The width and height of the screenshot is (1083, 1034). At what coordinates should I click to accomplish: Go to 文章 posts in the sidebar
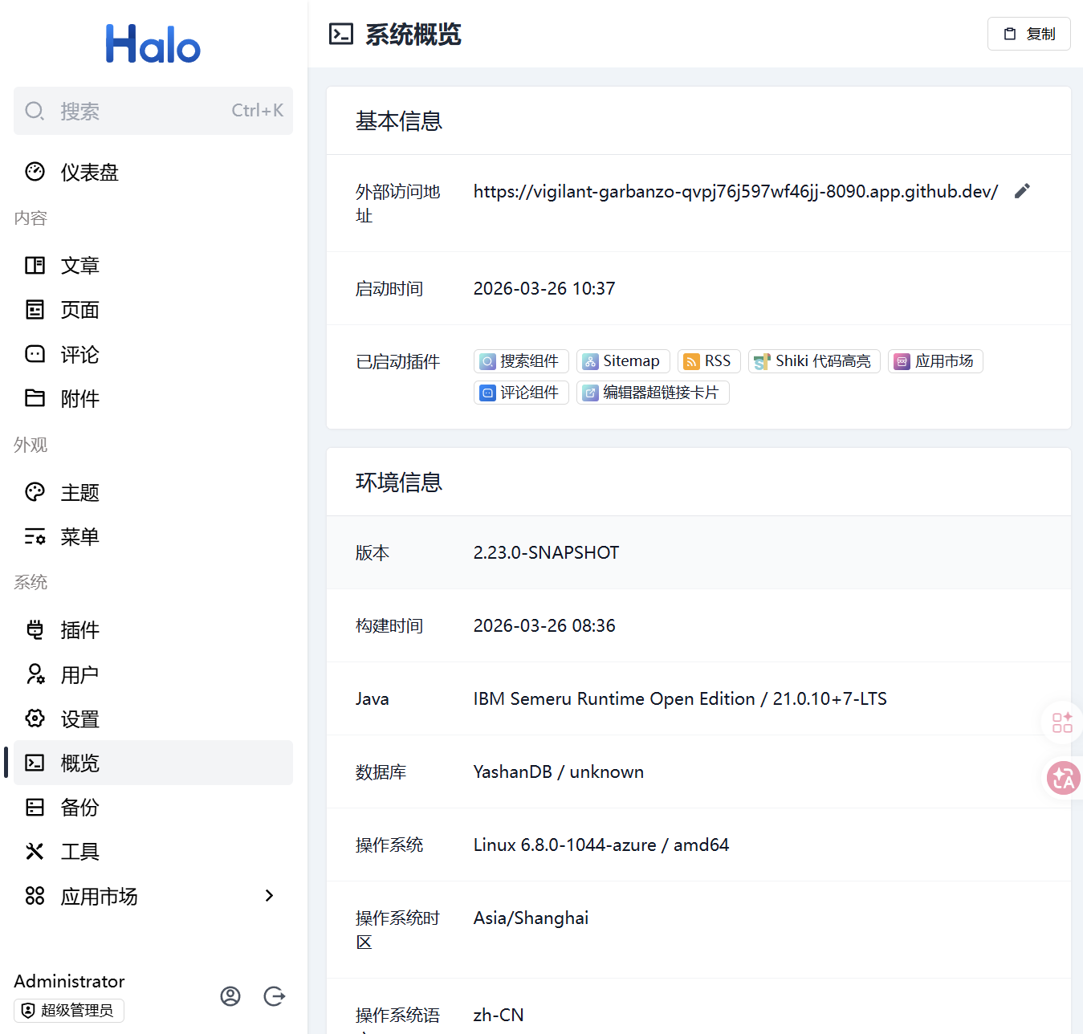point(79,266)
